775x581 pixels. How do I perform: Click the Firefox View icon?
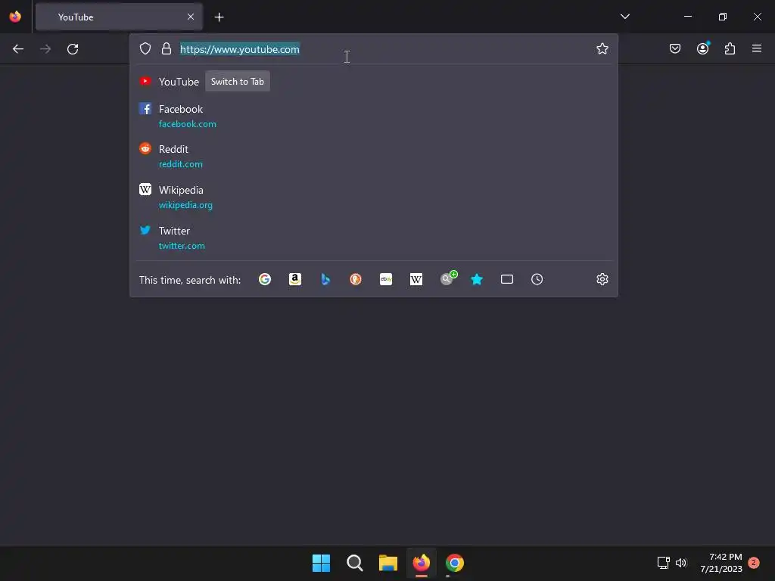(15, 17)
